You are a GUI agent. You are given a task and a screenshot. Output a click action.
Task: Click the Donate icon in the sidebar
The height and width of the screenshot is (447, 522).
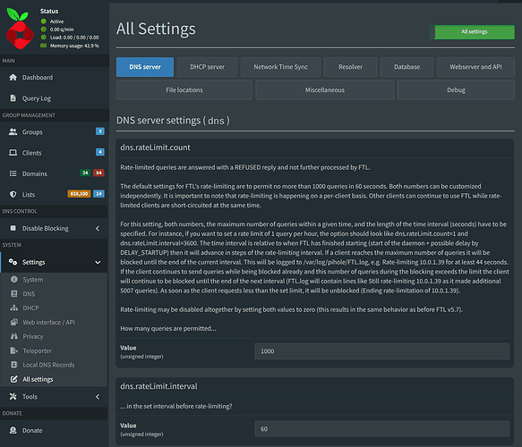coord(13,430)
